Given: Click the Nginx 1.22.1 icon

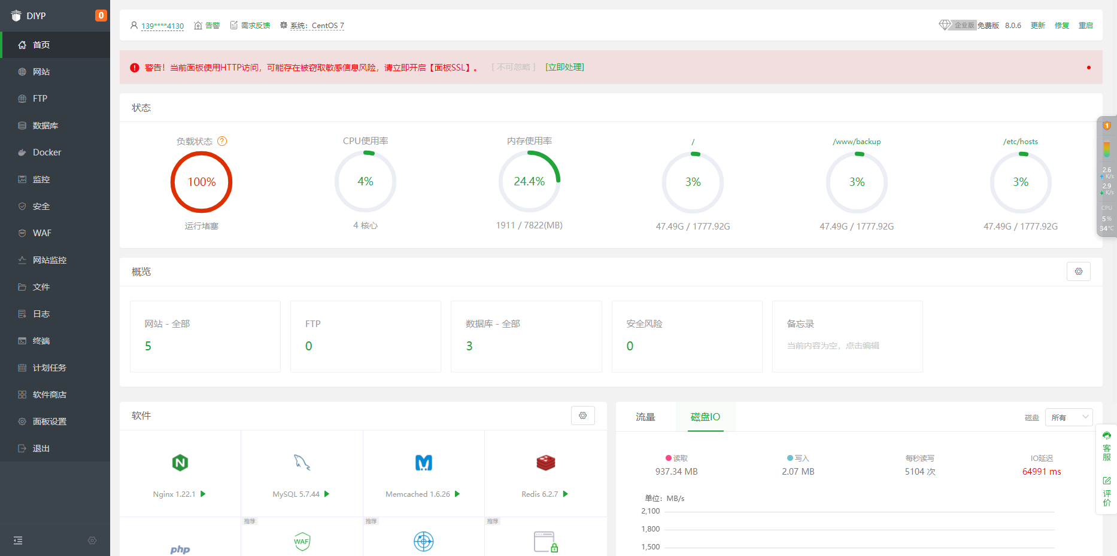Looking at the screenshot, I should pos(180,463).
